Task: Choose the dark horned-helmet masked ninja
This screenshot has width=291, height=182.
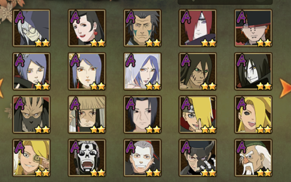Action: point(198,158)
